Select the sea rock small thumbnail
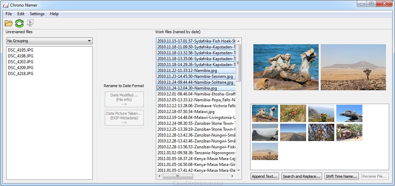This screenshot has height=186, width=395. coord(265,113)
